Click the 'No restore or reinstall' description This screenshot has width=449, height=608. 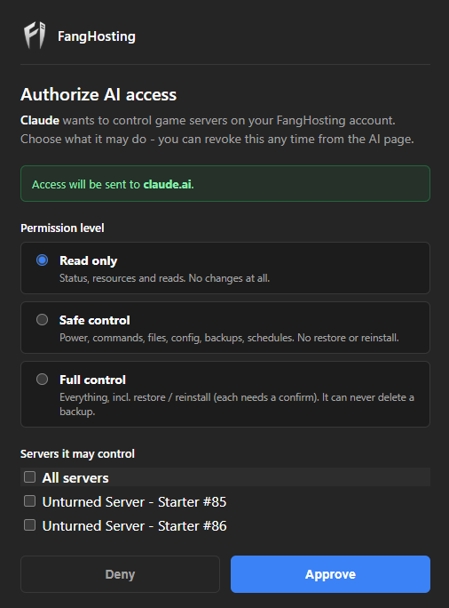coord(348,338)
